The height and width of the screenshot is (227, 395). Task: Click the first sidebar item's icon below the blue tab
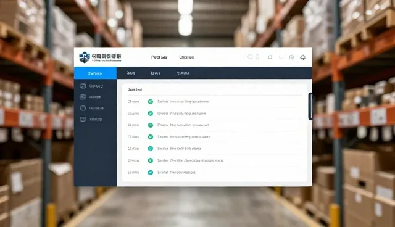point(83,86)
